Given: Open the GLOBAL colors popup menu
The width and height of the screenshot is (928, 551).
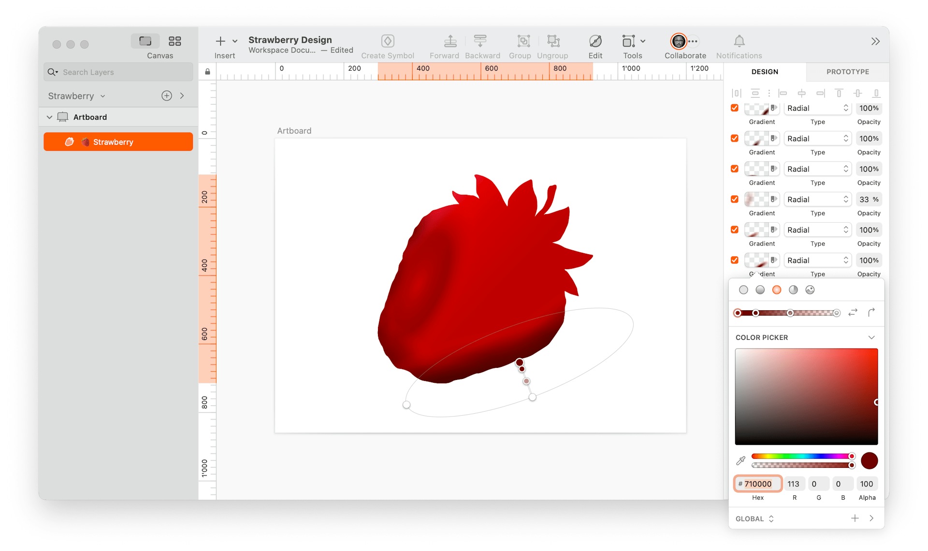Looking at the screenshot, I should tap(754, 519).
